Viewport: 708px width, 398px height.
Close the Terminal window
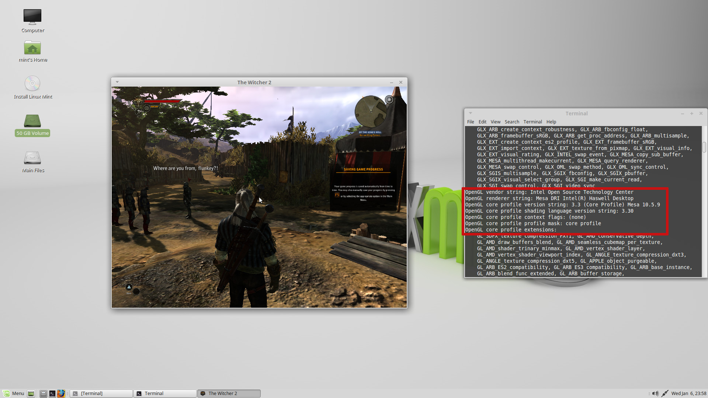pyautogui.click(x=701, y=114)
